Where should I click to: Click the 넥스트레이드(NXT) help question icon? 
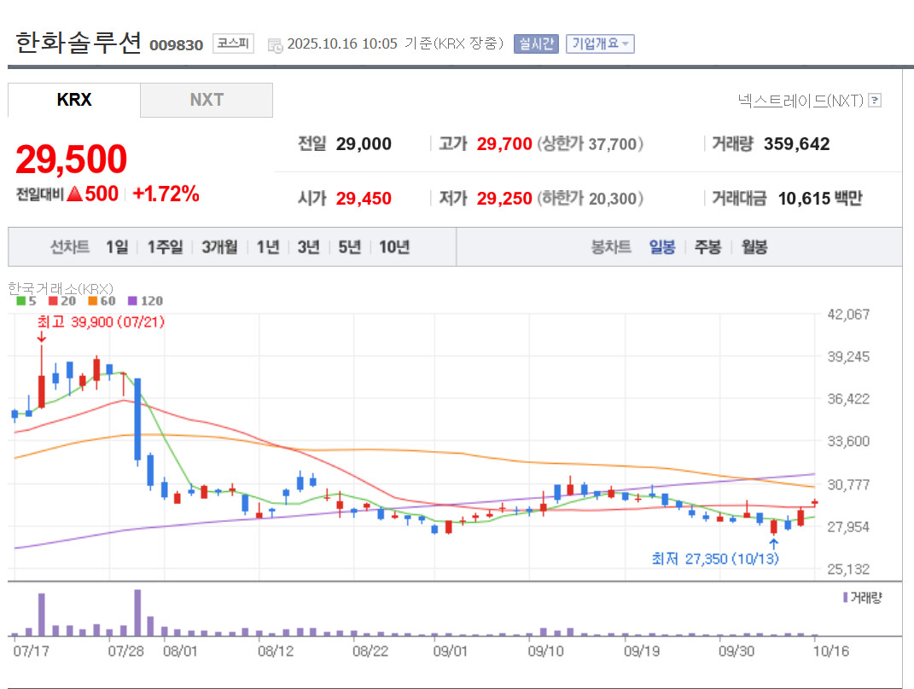click(x=875, y=101)
